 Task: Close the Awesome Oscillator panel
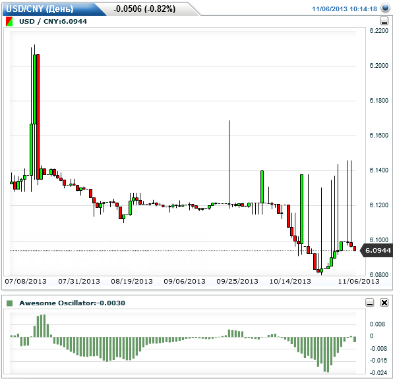point(384,303)
